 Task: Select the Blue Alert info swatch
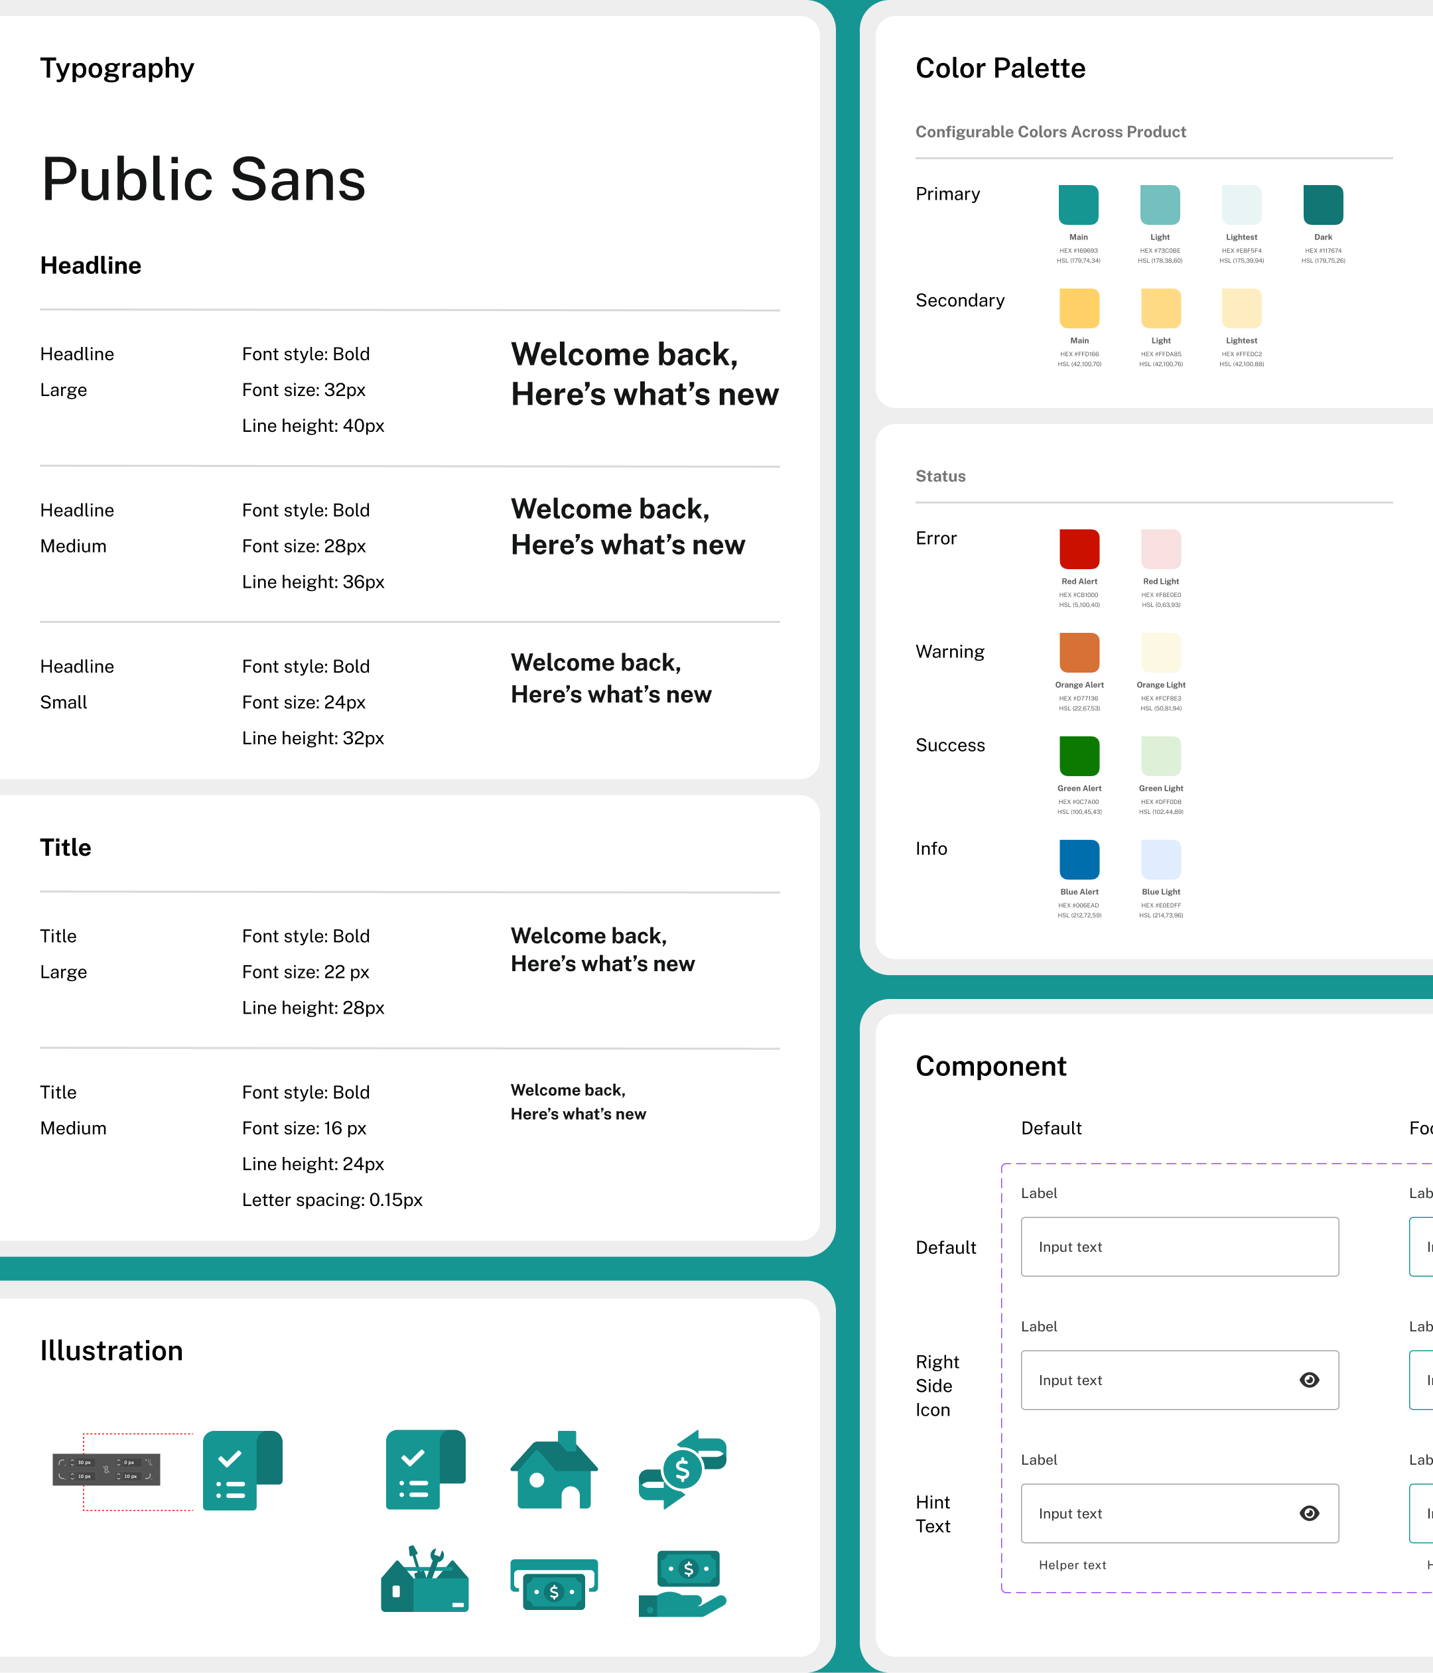click(x=1079, y=859)
